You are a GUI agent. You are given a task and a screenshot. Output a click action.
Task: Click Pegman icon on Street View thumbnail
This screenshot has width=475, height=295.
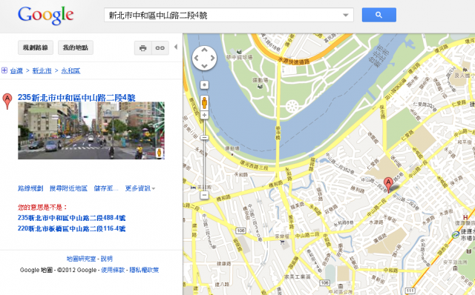(160, 153)
